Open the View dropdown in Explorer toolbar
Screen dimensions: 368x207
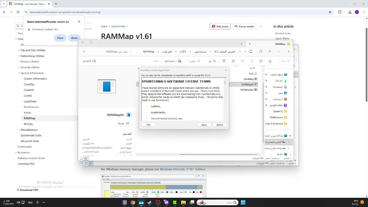tap(194, 61)
